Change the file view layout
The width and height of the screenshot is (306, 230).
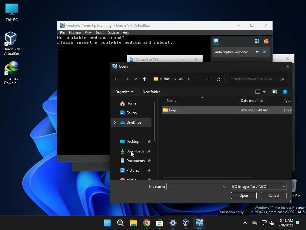258,92
